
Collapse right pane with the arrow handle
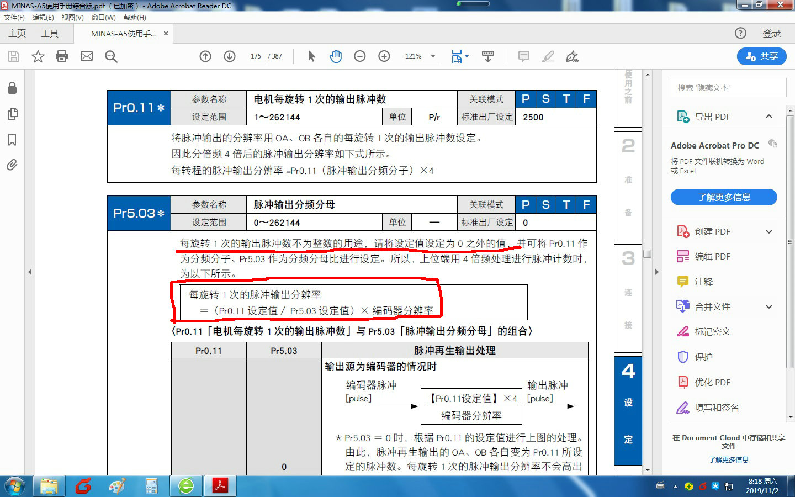click(656, 272)
